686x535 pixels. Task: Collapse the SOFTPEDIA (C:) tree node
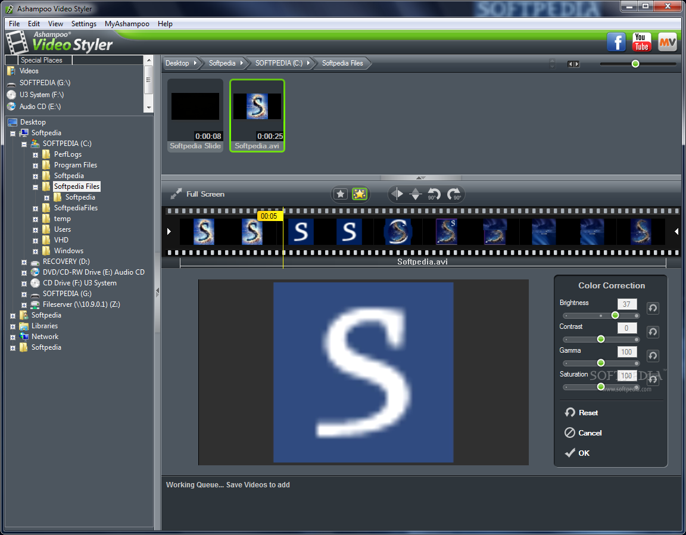[x=24, y=144]
